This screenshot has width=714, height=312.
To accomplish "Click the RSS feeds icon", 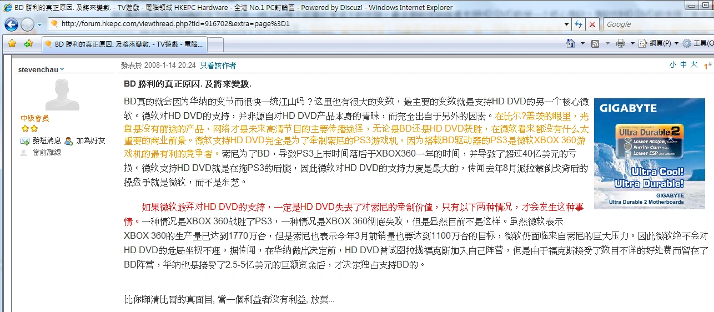I will pyautogui.click(x=595, y=43).
